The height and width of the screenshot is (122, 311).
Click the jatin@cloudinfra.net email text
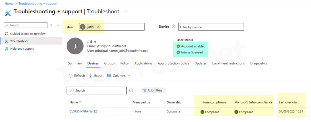[x=111, y=46]
